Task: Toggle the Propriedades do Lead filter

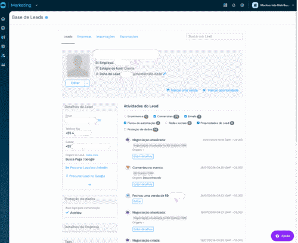Action: click(x=198, y=123)
